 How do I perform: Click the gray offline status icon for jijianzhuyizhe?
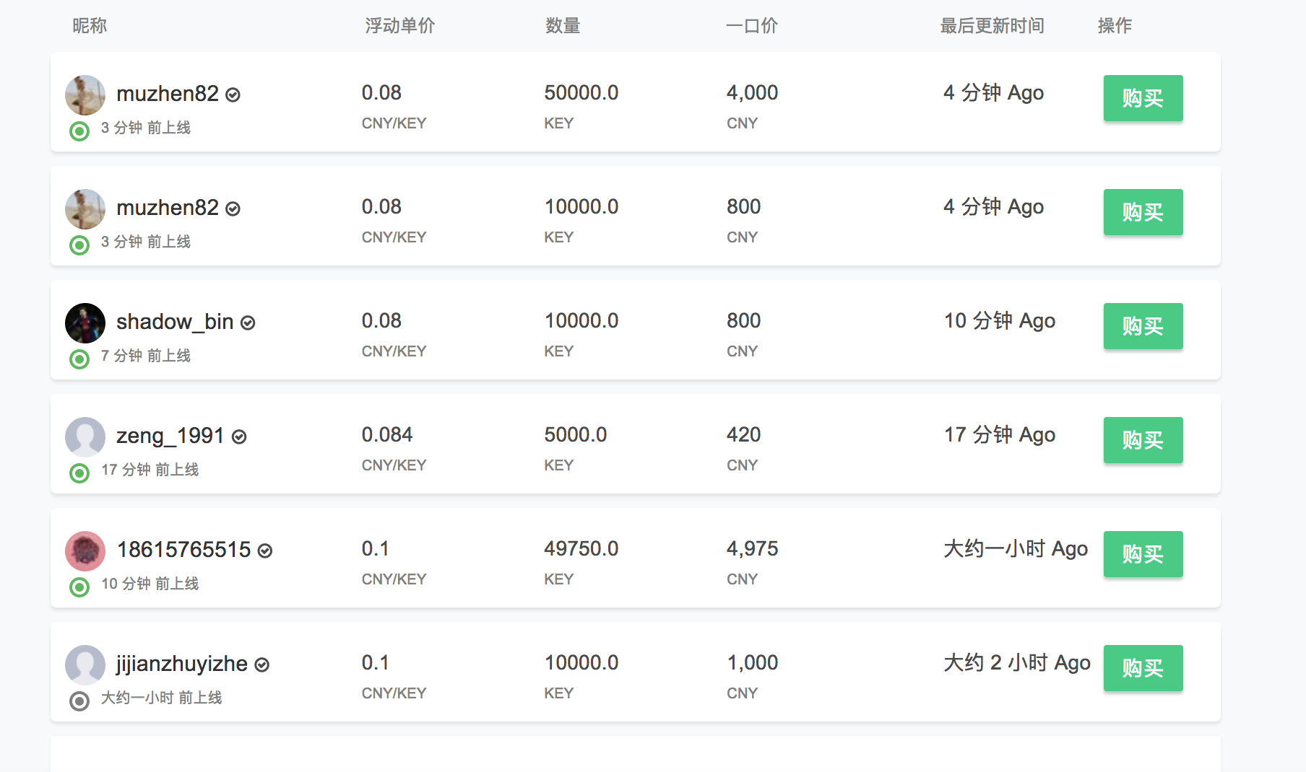79,701
